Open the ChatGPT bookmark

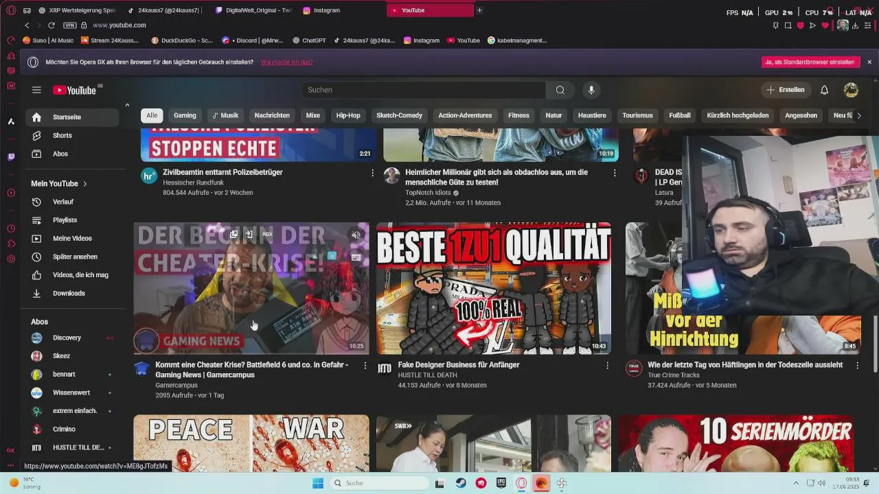[x=309, y=40]
